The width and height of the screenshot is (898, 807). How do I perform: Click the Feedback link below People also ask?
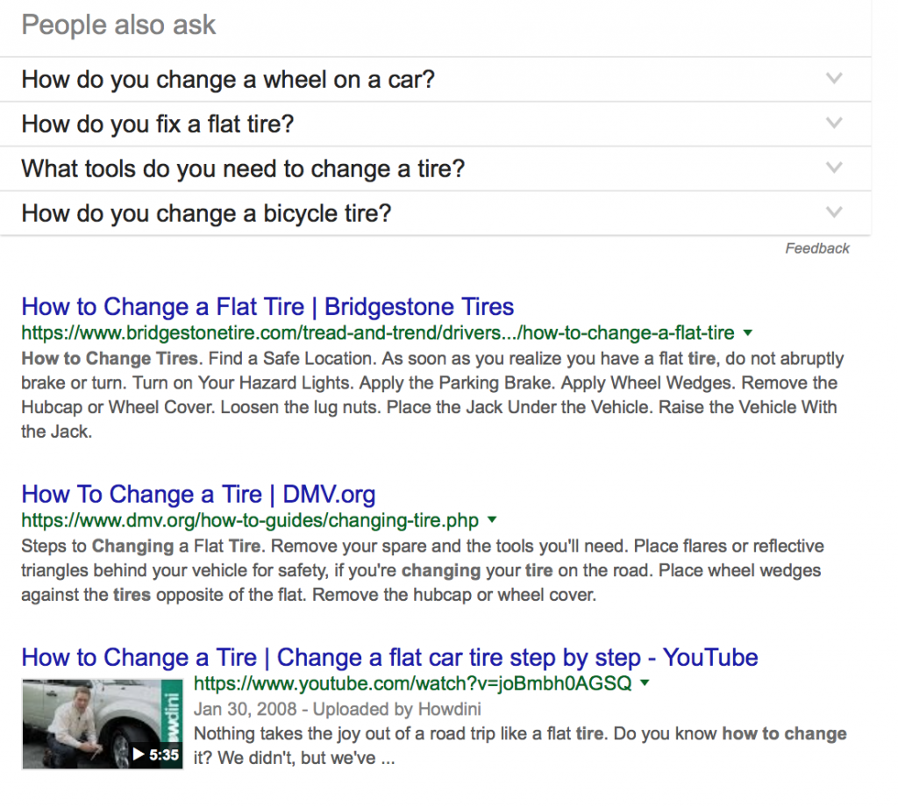pyautogui.click(x=817, y=249)
